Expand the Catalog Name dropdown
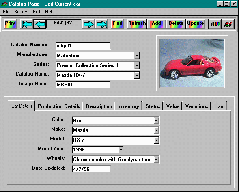This screenshot has width=239, height=192. [137, 76]
